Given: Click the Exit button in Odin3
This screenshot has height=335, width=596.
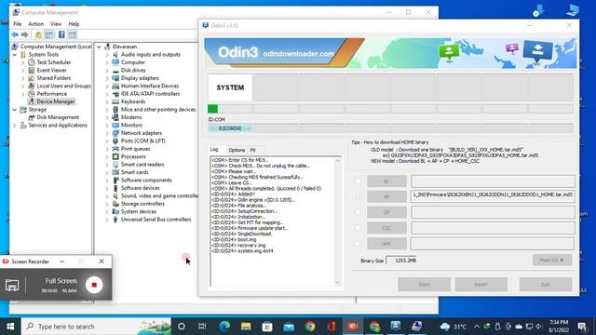Looking at the screenshot, I should (x=546, y=284).
